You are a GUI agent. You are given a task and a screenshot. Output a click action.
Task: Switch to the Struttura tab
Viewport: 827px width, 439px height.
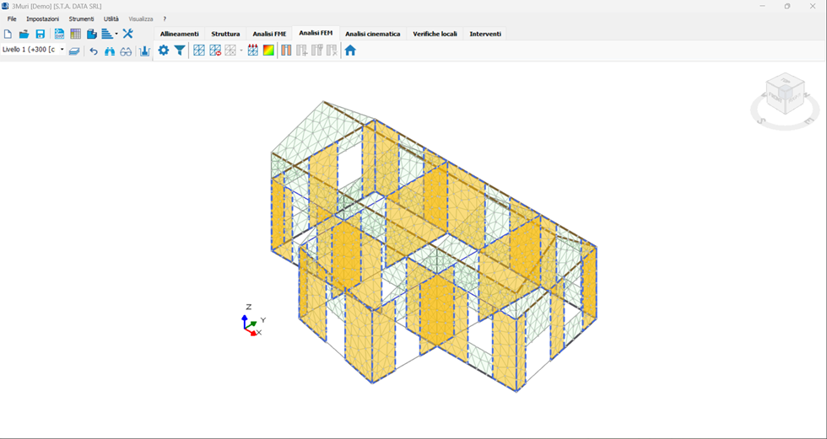click(x=225, y=34)
